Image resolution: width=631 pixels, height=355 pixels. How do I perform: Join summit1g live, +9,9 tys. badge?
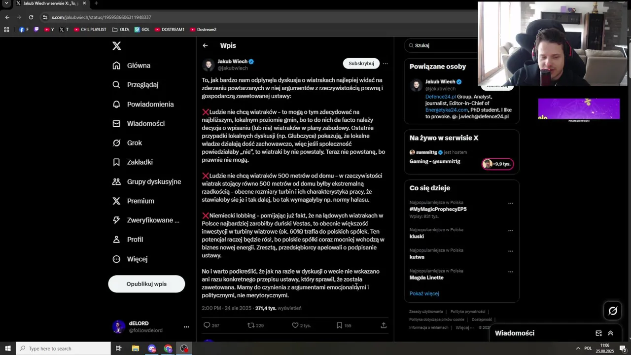497,164
